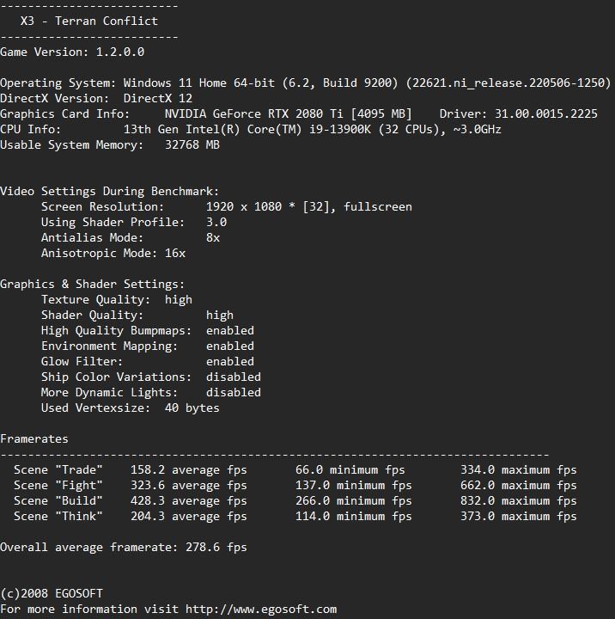Click the 'Antialias Mode: 8x' line

pyautogui.click(x=131, y=237)
